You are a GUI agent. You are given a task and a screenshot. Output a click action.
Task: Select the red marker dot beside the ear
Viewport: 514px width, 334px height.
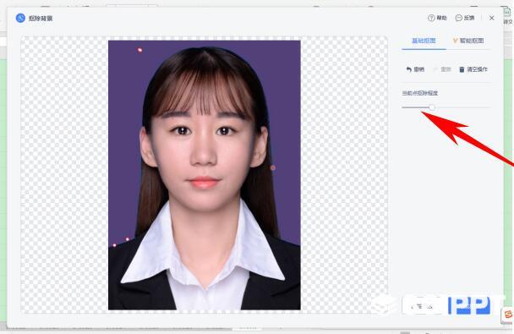coord(273,167)
